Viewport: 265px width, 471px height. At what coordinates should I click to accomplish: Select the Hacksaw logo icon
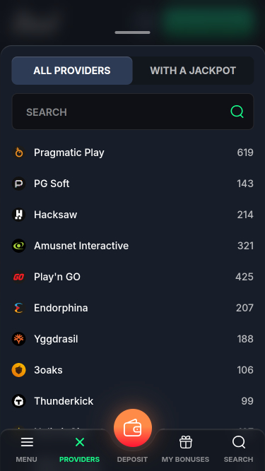18,215
